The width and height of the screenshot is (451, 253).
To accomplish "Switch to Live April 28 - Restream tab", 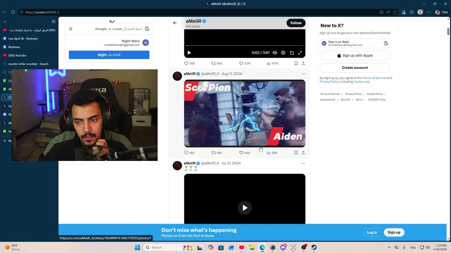I will click(x=29, y=39).
